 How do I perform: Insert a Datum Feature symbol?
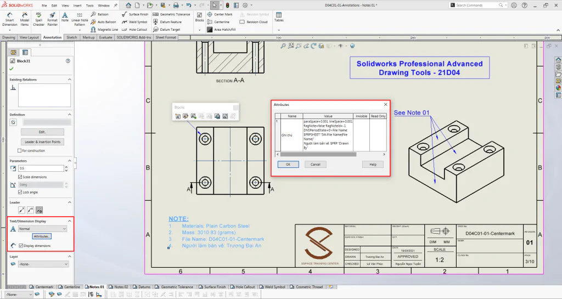pyautogui.click(x=167, y=22)
